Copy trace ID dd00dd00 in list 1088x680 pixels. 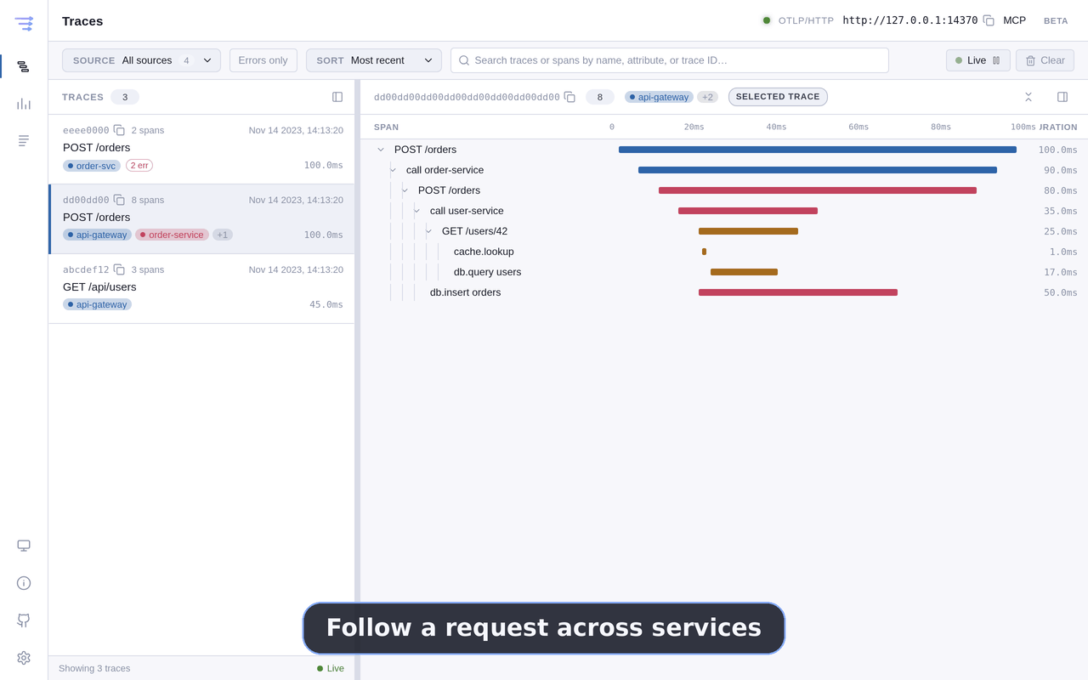pyautogui.click(x=119, y=200)
